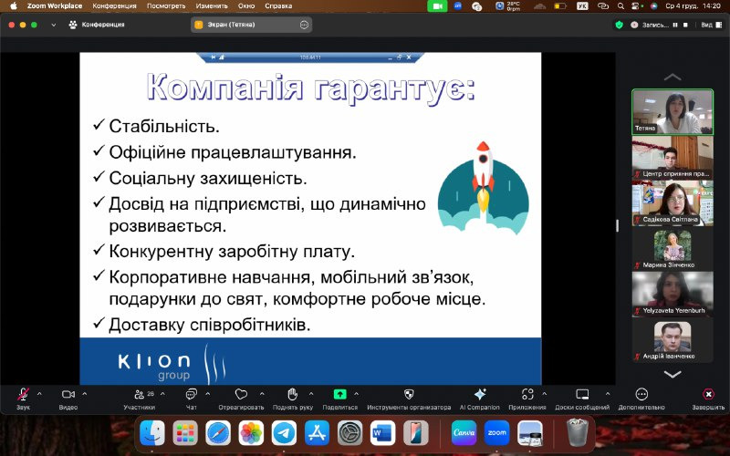Image resolution: width=730 pixels, height=456 pixels.
Task: Expand the audio options arrow next to Звук
Action: [39, 393]
